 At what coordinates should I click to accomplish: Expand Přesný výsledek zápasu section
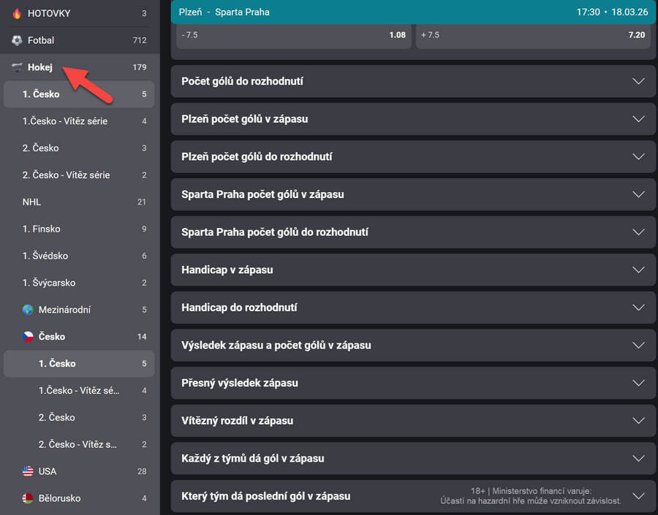pyautogui.click(x=413, y=383)
